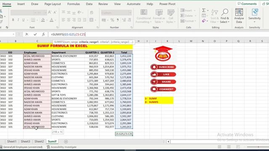
Task: Add a new sheet with plus icon
Action: point(66,142)
